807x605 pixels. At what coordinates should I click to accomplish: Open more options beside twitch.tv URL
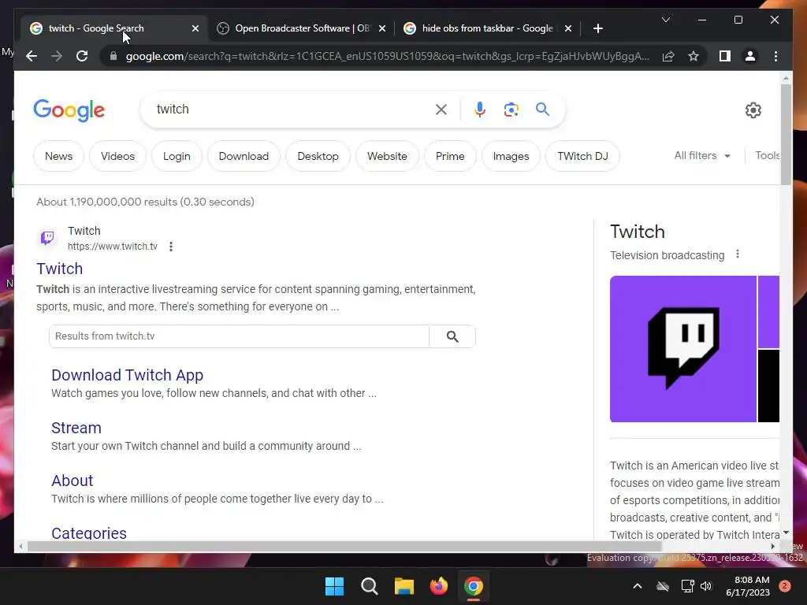point(171,247)
